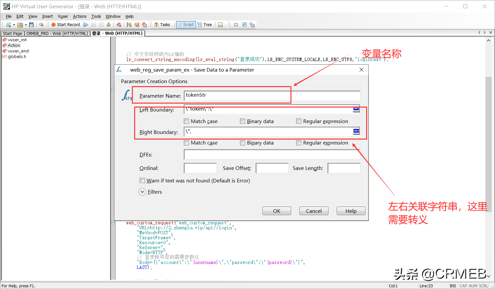Screen dimensions: 495x289
Task: Click the last toolbar window icon
Action: coord(252,25)
